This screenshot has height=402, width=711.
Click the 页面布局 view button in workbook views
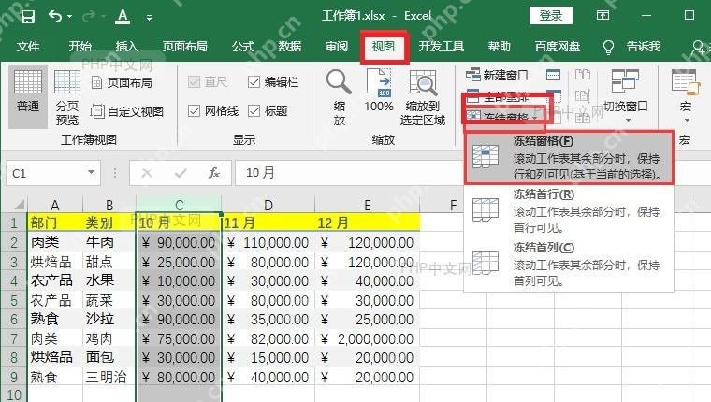pyautogui.click(x=122, y=82)
